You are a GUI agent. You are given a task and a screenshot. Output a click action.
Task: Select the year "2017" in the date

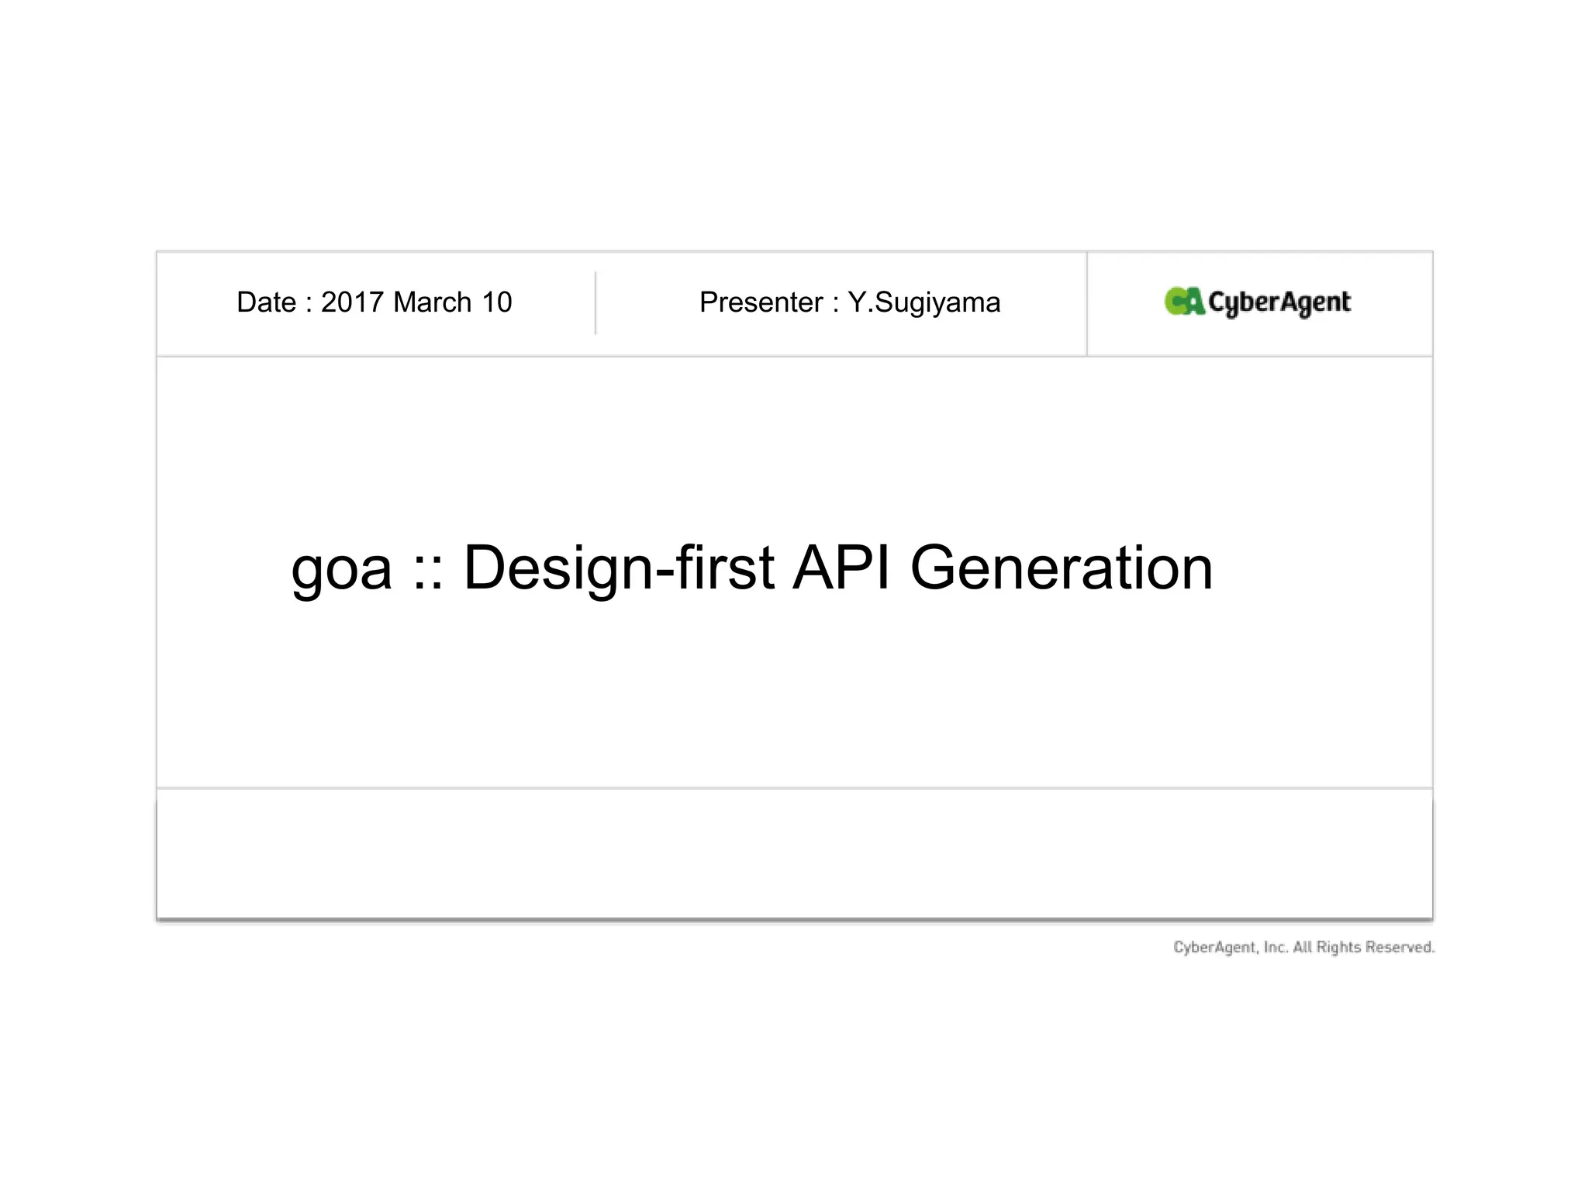coord(352,302)
